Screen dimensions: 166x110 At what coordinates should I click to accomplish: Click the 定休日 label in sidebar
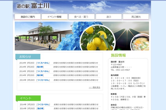click(x=114, y=105)
